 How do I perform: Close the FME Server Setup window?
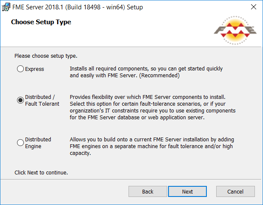point(254,7)
